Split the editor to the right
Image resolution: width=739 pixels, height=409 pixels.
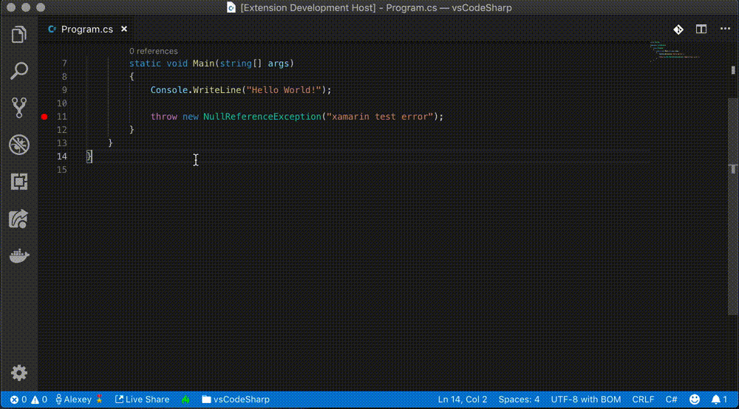(701, 30)
